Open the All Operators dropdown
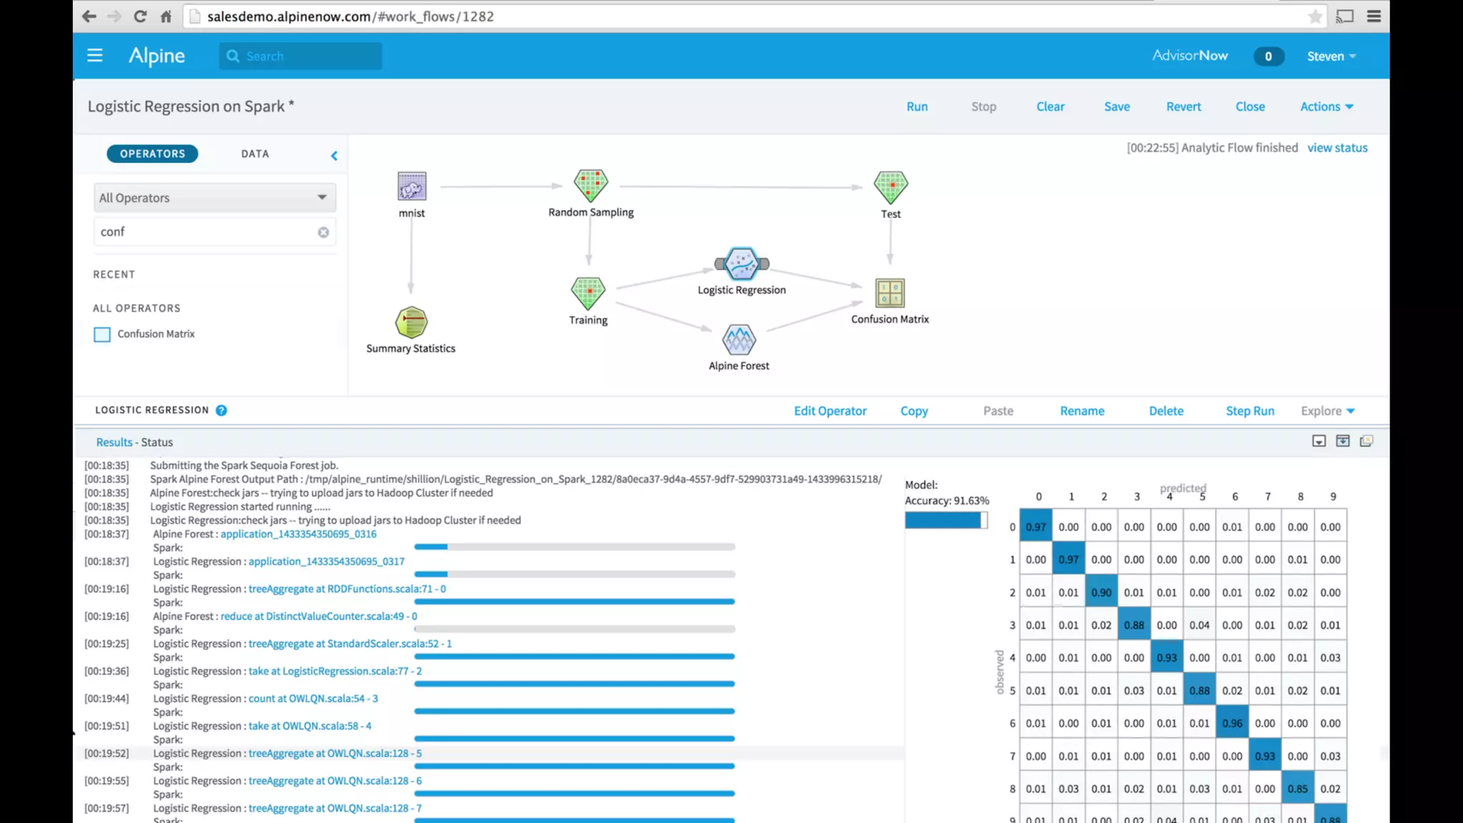This screenshot has height=823, width=1463. (x=214, y=198)
